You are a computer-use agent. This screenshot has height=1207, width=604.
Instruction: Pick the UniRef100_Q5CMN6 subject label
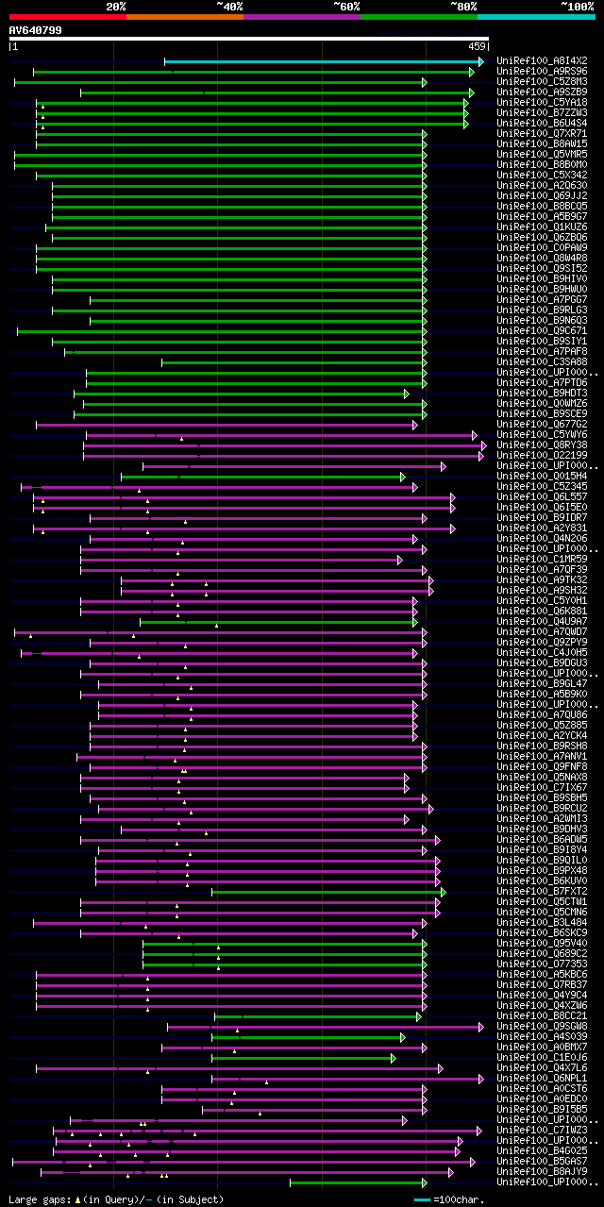(x=542, y=913)
